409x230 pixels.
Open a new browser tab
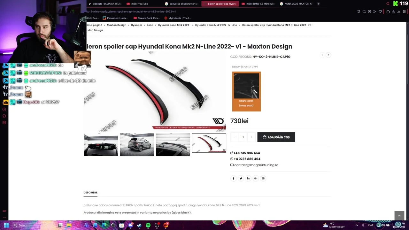tap(319, 4)
